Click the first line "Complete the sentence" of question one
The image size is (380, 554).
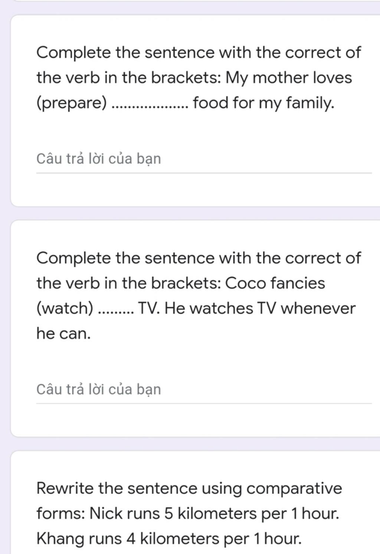pos(199,53)
